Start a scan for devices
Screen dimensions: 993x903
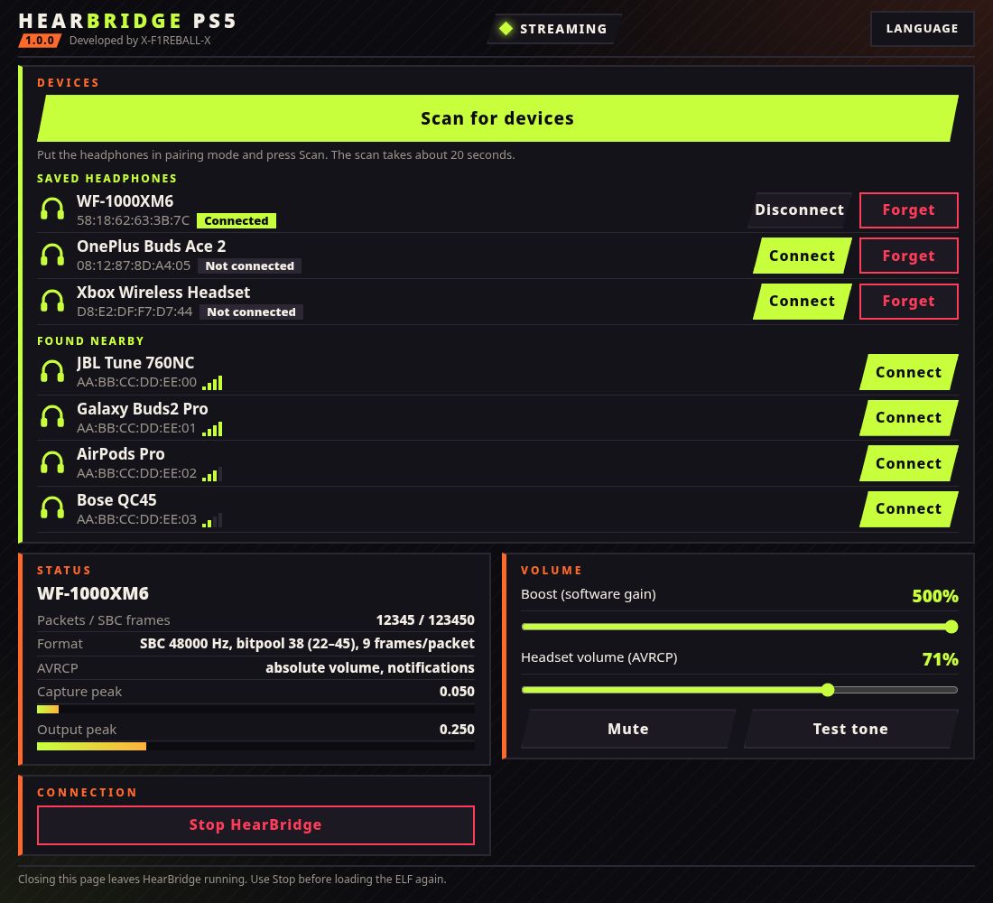click(497, 118)
